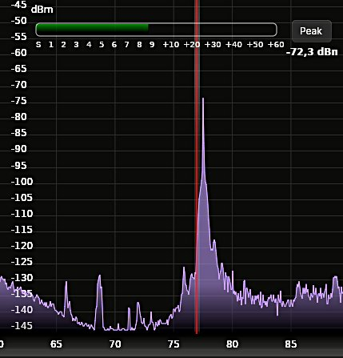Click the 70 frequency axis label
The height and width of the screenshot is (358, 343).
pyautogui.click(x=115, y=344)
